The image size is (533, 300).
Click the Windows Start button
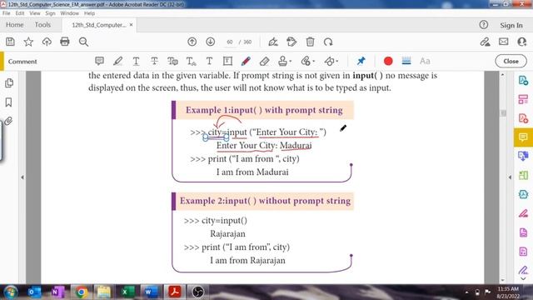pyautogui.click(x=11, y=292)
